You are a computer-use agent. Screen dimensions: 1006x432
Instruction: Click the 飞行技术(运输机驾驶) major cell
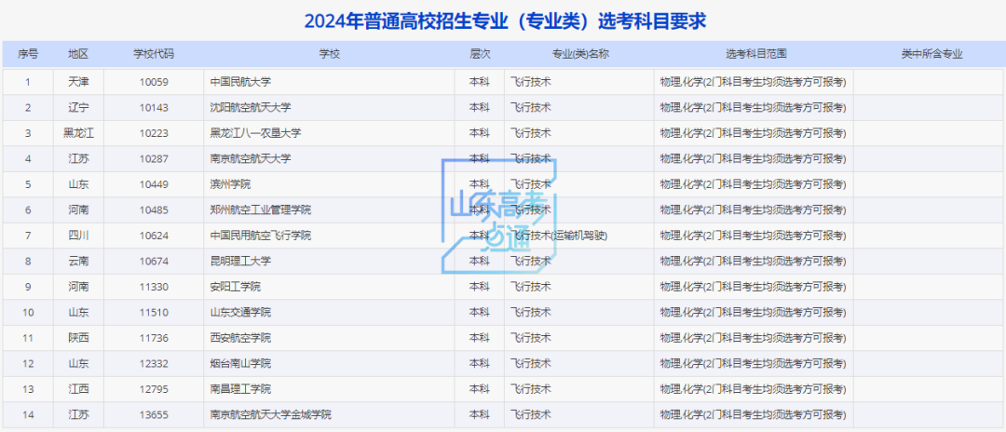click(x=559, y=236)
